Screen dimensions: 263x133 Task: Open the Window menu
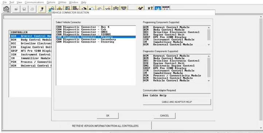point(74,2)
